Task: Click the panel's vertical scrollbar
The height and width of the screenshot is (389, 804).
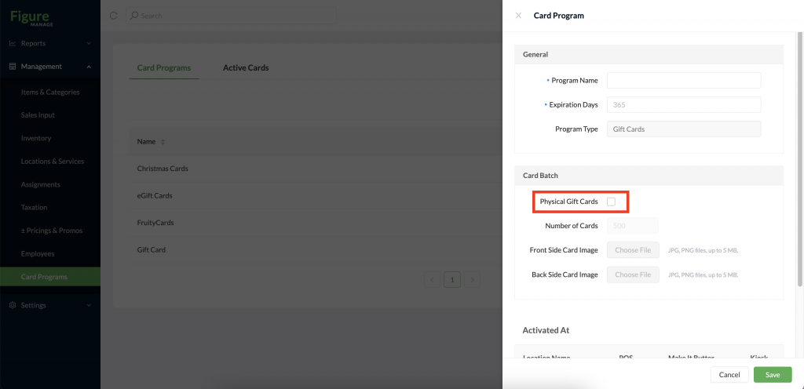Action: pyautogui.click(x=800, y=158)
